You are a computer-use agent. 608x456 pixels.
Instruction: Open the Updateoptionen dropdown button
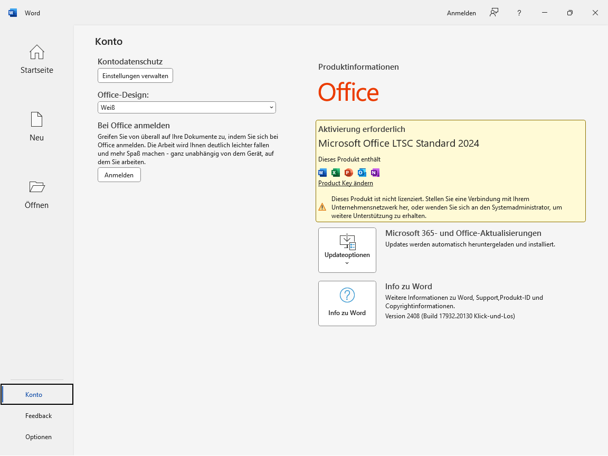347,250
